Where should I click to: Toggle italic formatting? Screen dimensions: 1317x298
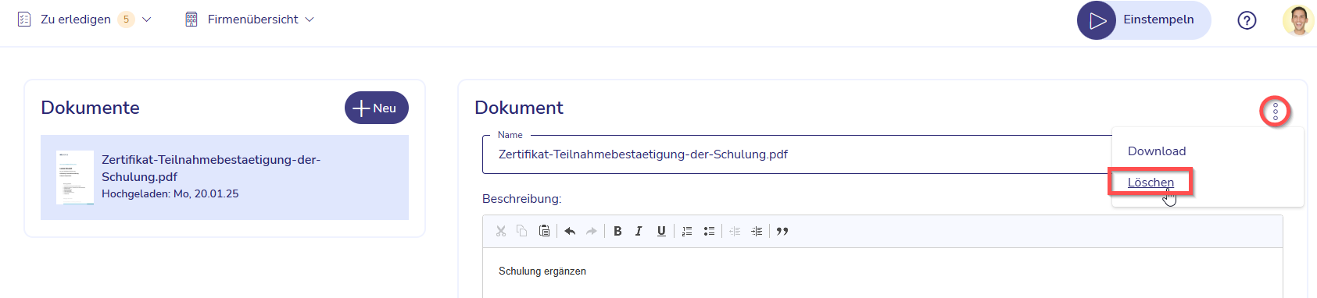point(639,231)
